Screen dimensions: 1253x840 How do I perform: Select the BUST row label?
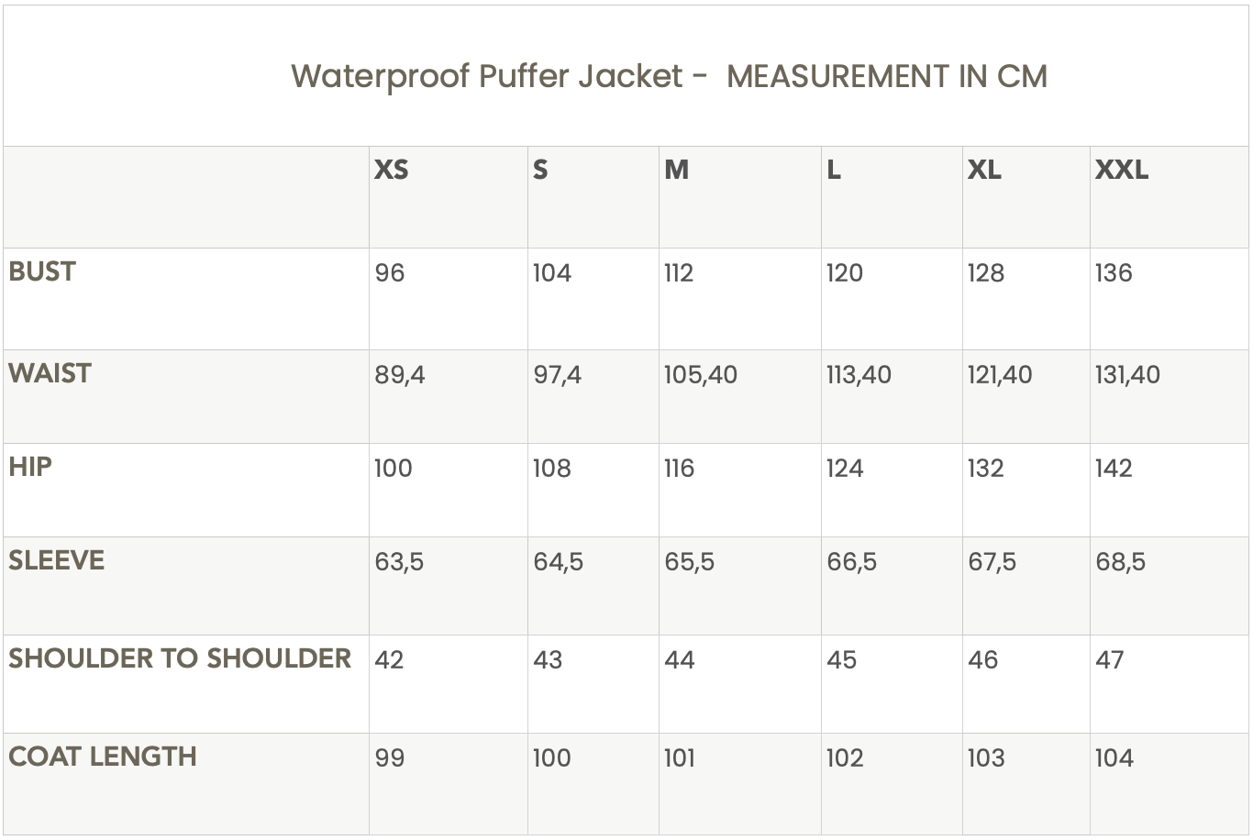coord(42,271)
